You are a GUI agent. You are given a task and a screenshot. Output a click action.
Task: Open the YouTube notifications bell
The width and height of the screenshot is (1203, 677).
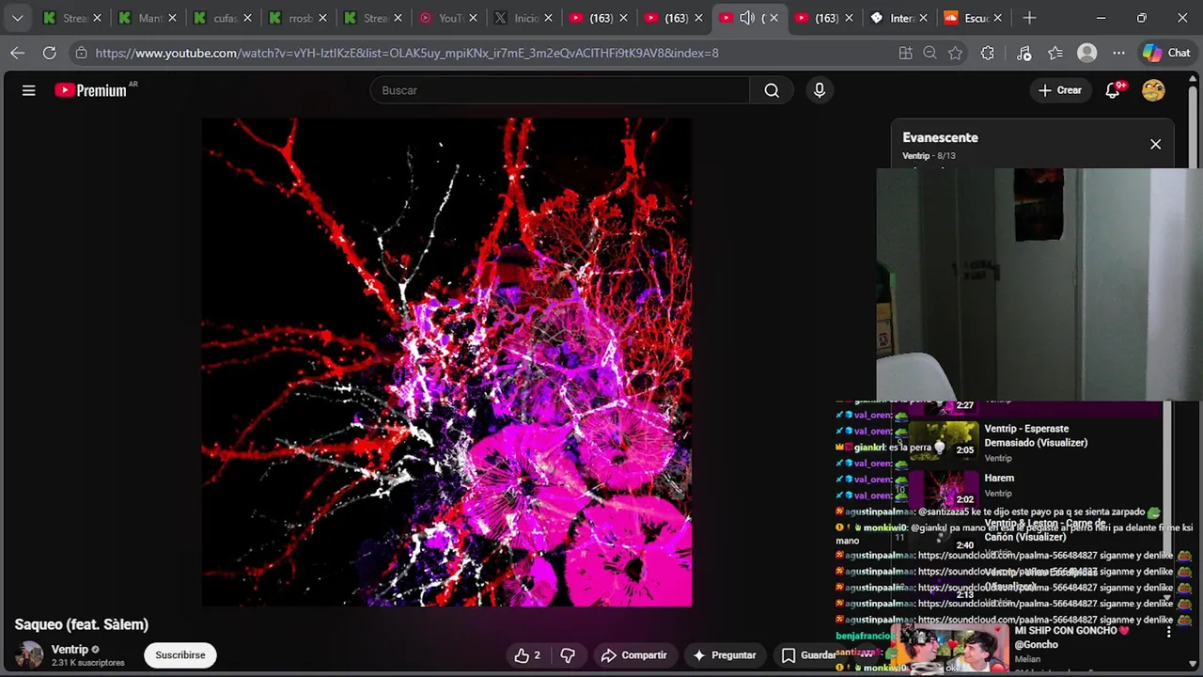(1114, 90)
